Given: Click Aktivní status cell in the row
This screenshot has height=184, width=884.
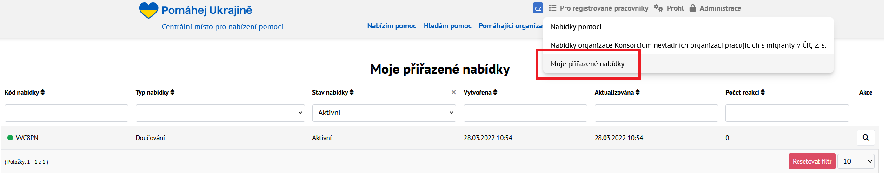Looking at the screenshot, I should pos(322,138).
